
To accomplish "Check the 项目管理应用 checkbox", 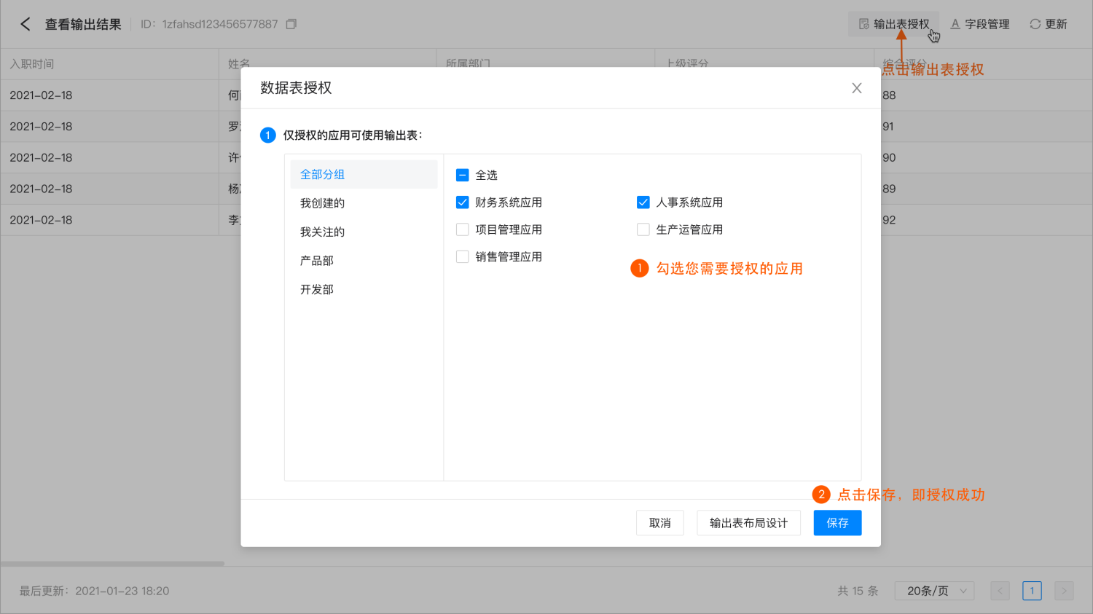I will pyautogui.click(x=462, y=229).
